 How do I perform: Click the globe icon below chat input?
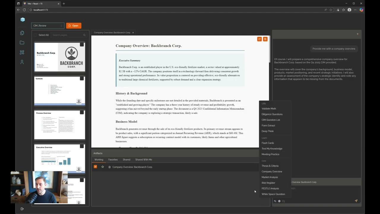(279, 201)
